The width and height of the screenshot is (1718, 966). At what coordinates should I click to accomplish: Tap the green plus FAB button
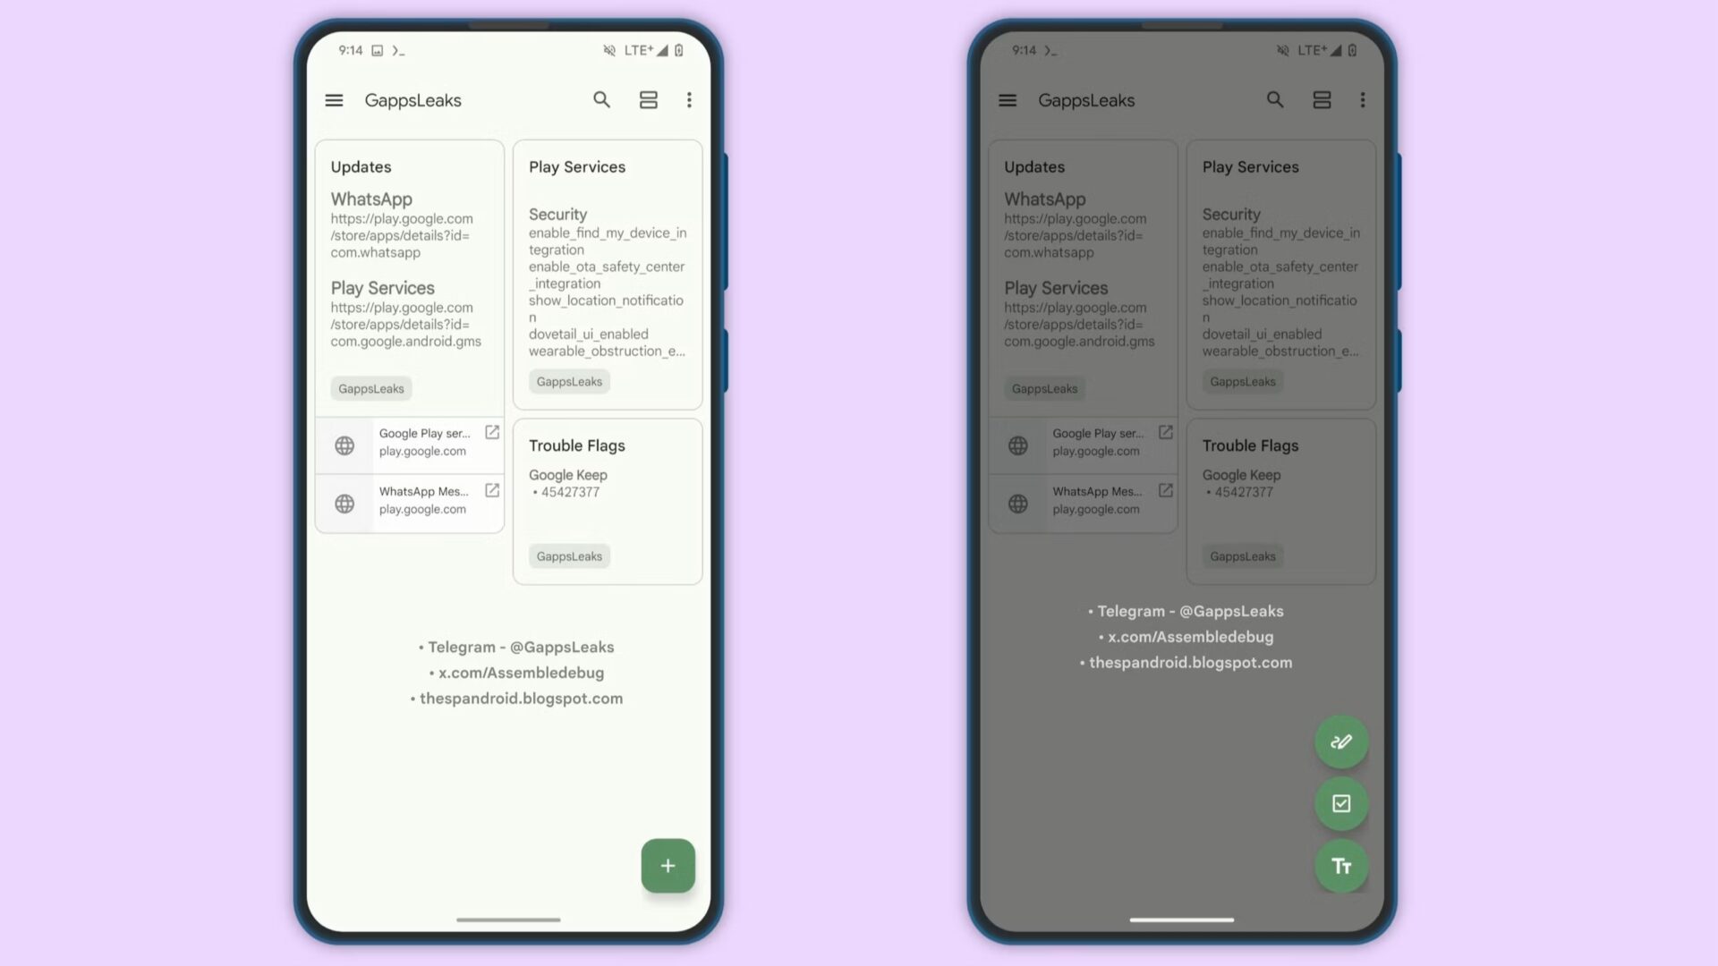668,865
